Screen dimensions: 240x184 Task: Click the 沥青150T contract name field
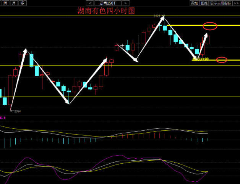point(108,3)
